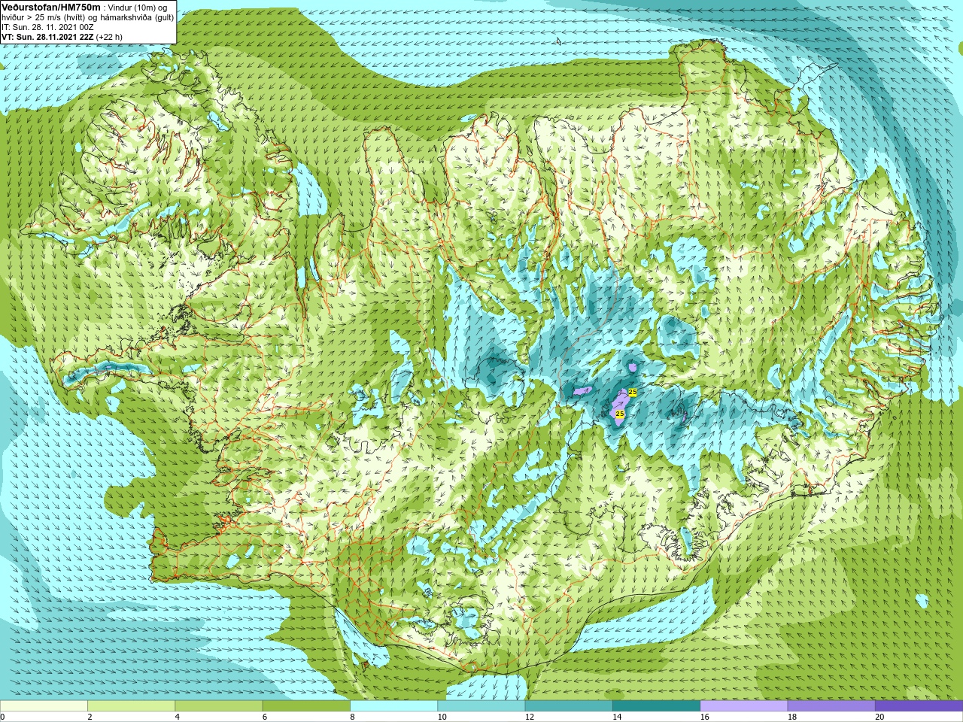Click the lower yellow "25" gust label
The width and height of the screenshot is (963, 722).
[619, 414]
